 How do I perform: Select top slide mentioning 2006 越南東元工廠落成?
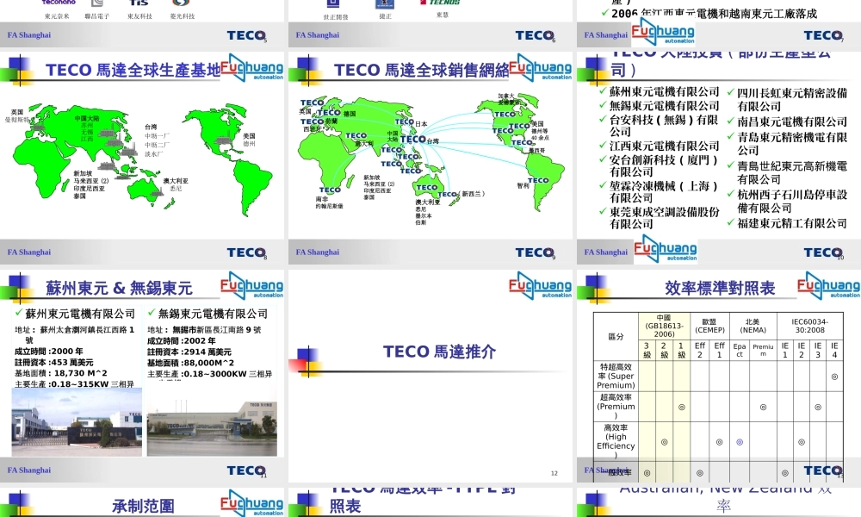[719, 23]
